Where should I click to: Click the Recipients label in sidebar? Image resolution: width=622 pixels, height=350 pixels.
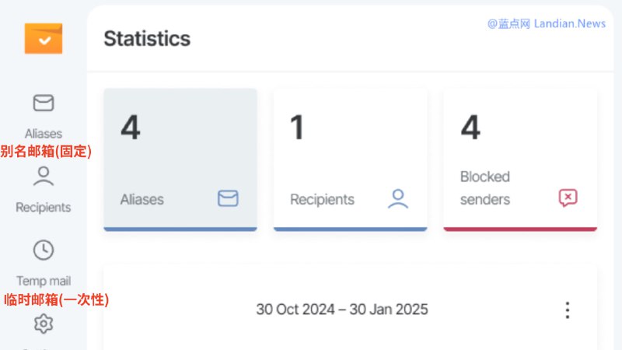(x=44, y=208)
